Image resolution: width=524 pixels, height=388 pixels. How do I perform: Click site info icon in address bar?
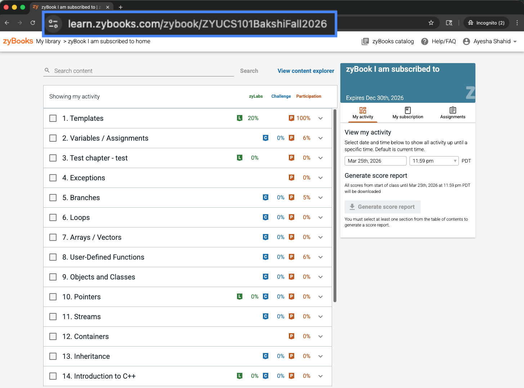point(53,24)
